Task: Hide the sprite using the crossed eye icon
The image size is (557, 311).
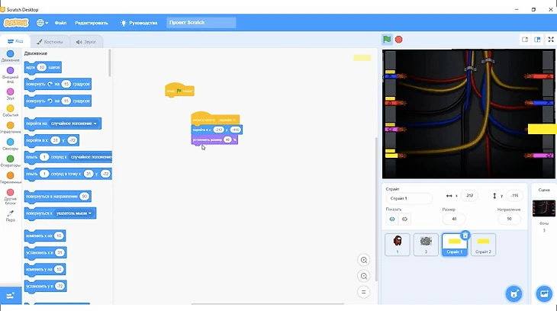Action: (405, 219)
